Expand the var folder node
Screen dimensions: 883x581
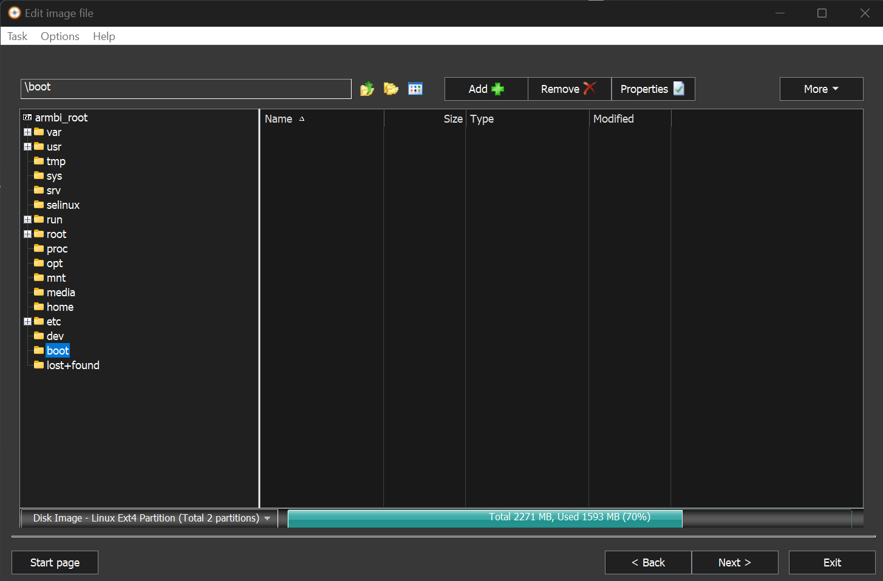point(27,132)
